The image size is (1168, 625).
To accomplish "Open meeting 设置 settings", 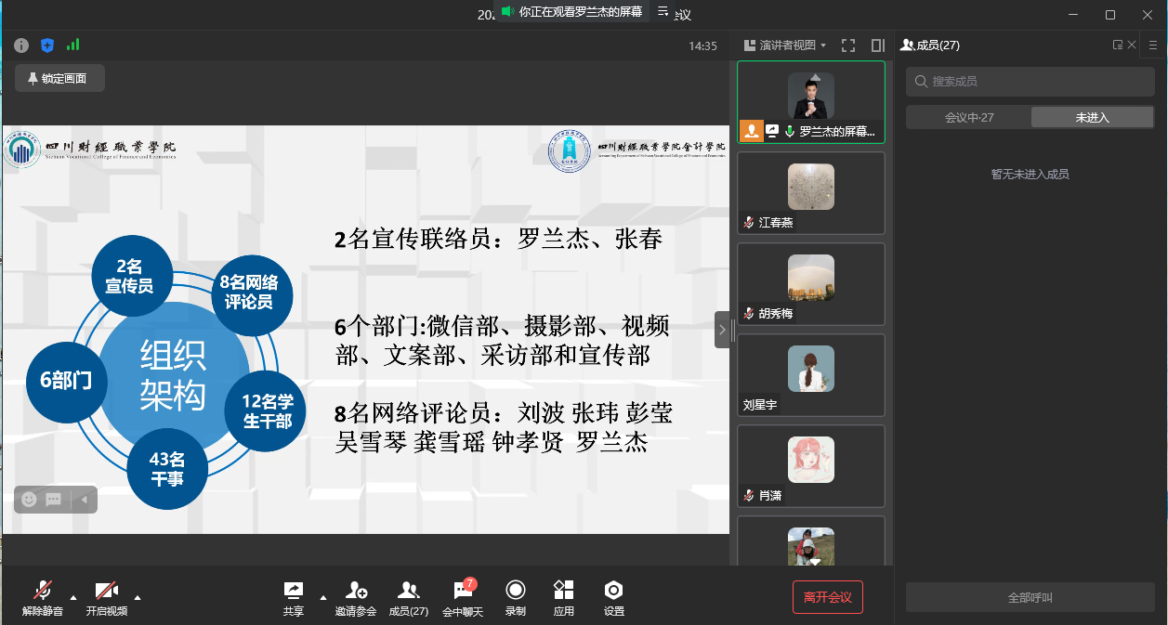I will (613, 598).
